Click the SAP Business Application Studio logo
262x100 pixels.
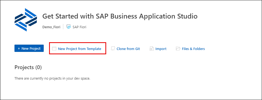pyautogui.click(x=26, y=20)
